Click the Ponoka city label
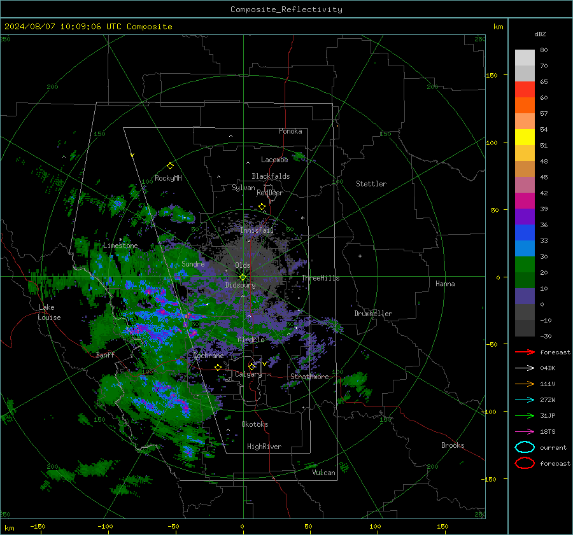This screenshot has width=573, height=535. tap(290, 131)
